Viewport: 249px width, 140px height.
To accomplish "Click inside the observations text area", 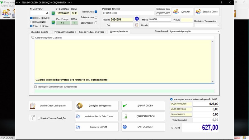I will (x=123, y=61).
